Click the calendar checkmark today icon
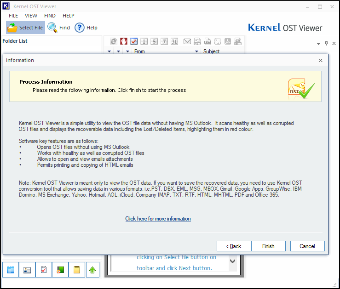Image resolution: width=340 pixels, height=289 pixels. pos(134,41)
